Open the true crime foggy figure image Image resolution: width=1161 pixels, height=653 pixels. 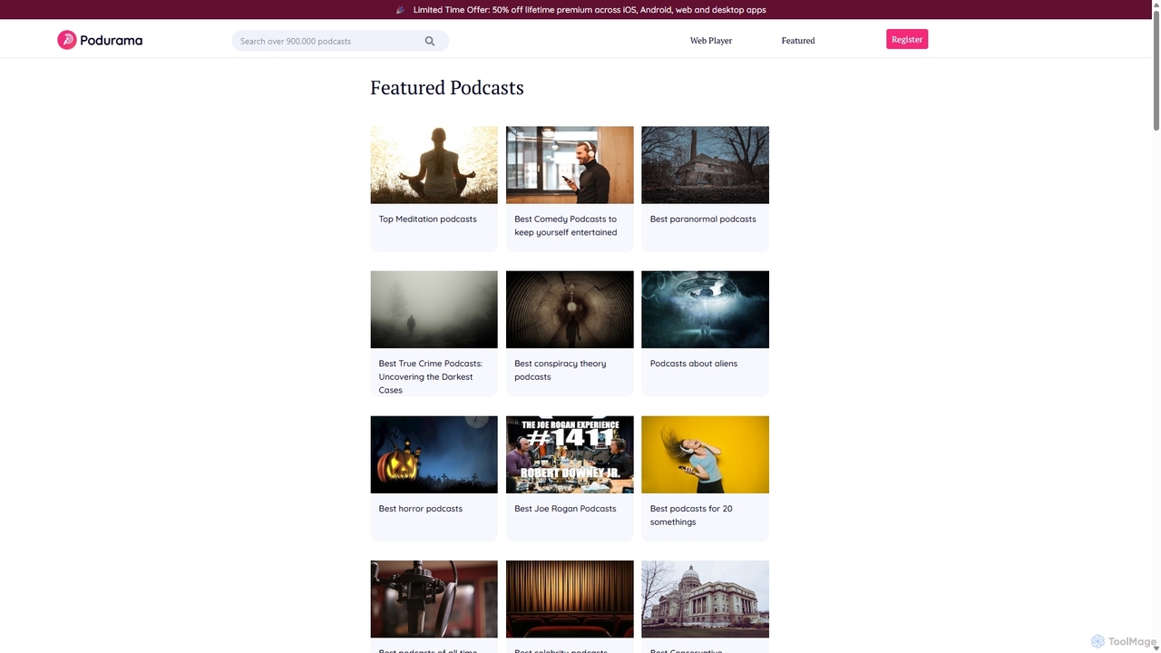click(434, 309)
